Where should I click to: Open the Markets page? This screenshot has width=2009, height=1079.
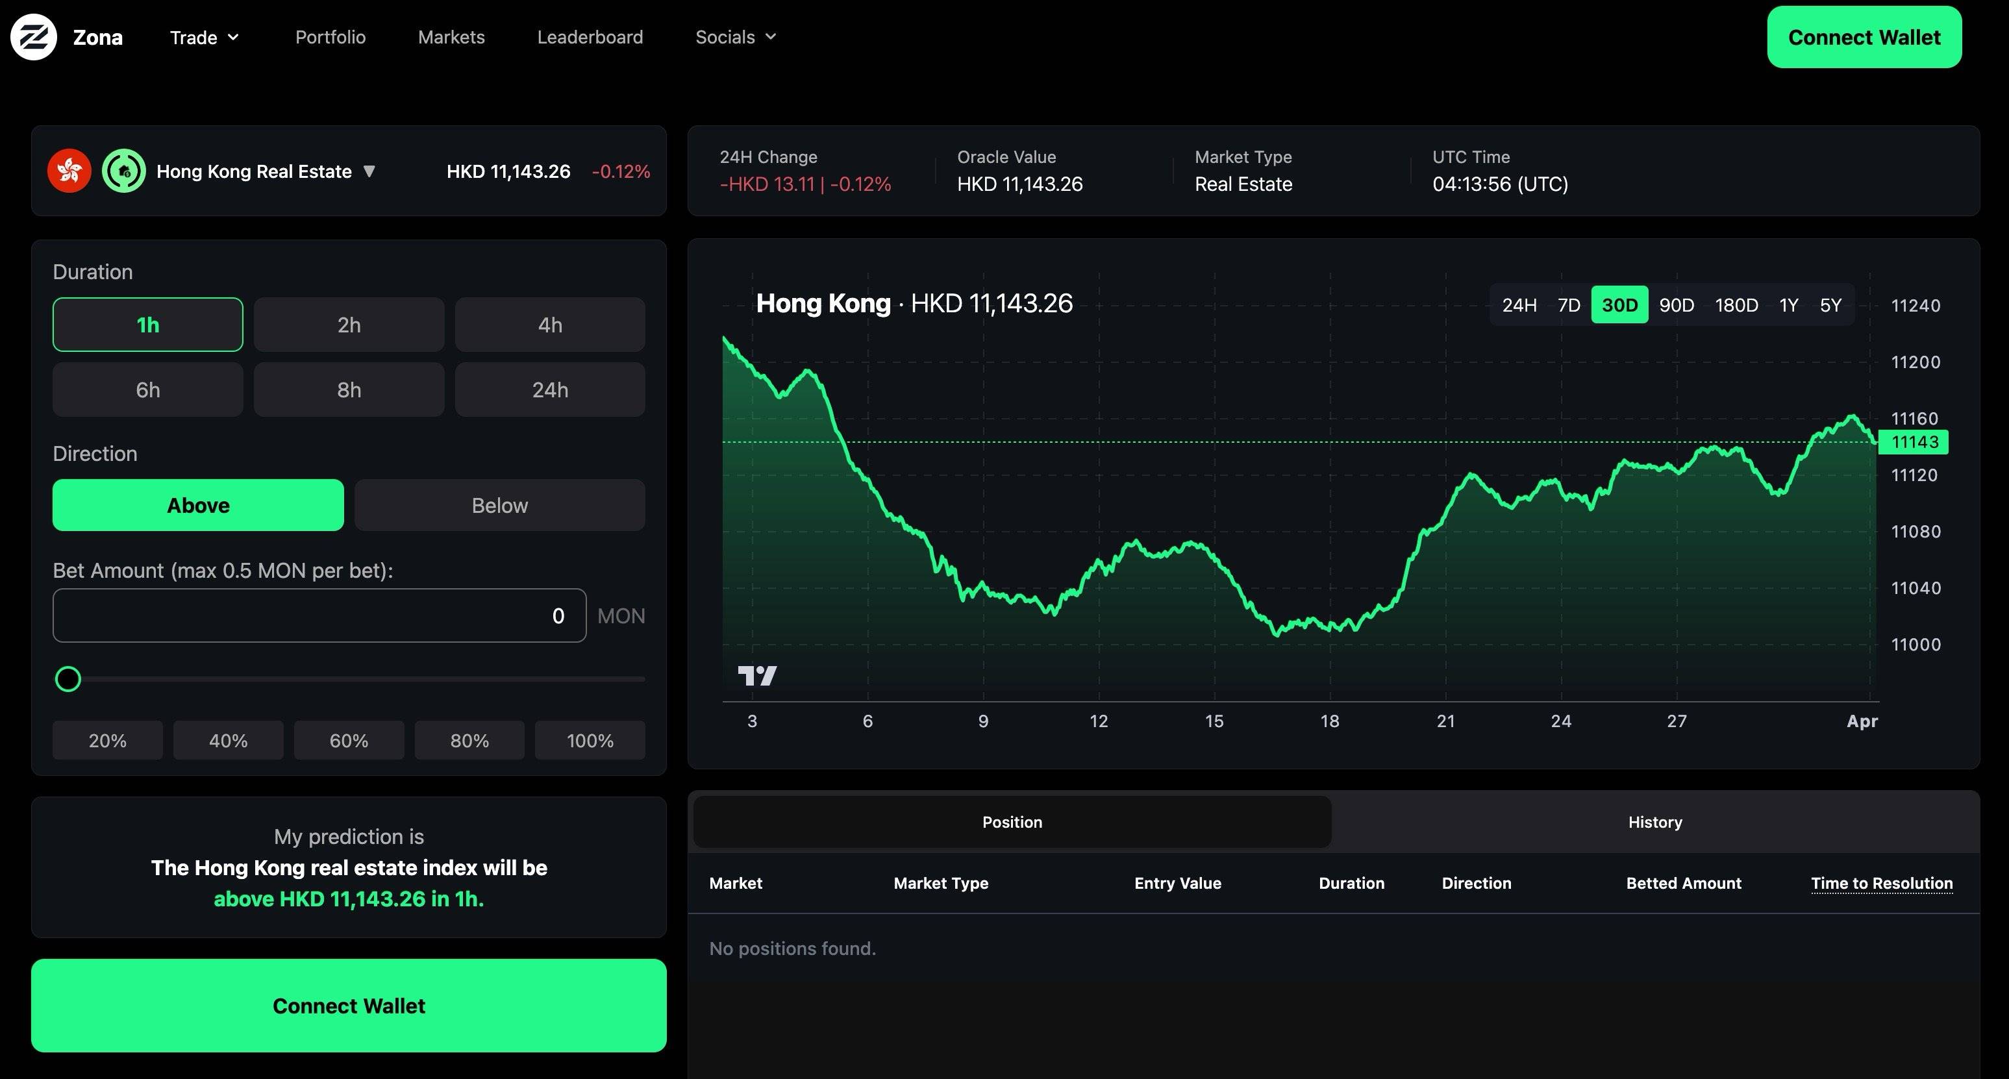coord(451,38)
